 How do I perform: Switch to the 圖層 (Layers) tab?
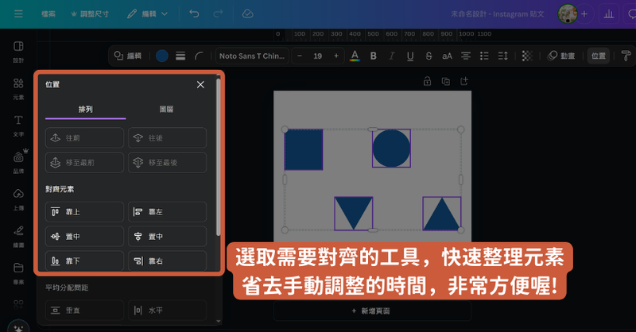[x=166, y=110]
